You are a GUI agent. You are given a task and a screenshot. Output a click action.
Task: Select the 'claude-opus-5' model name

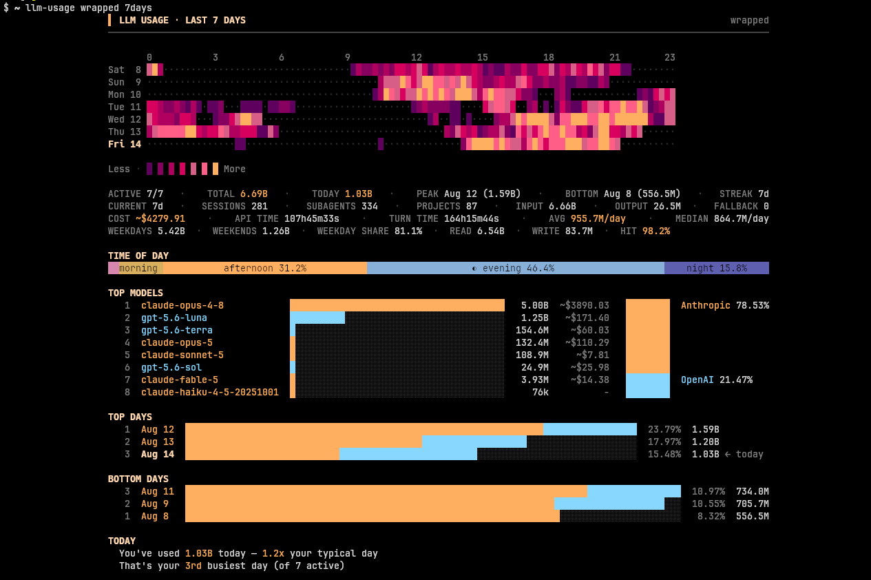tap(177, 342)
